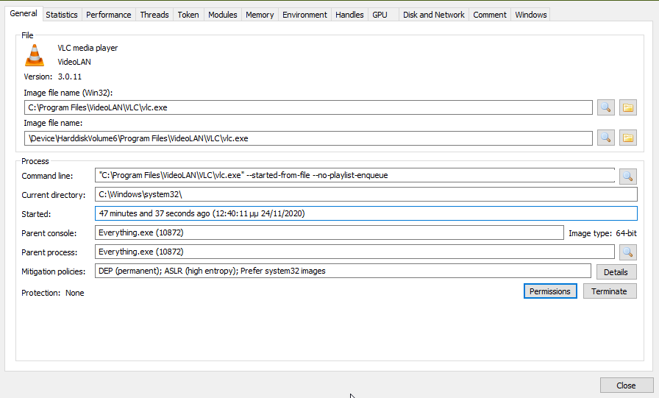This screenshot has height=398, width=659.
Task: Click magnifier icon next to Command line
Action: (628, 176)
